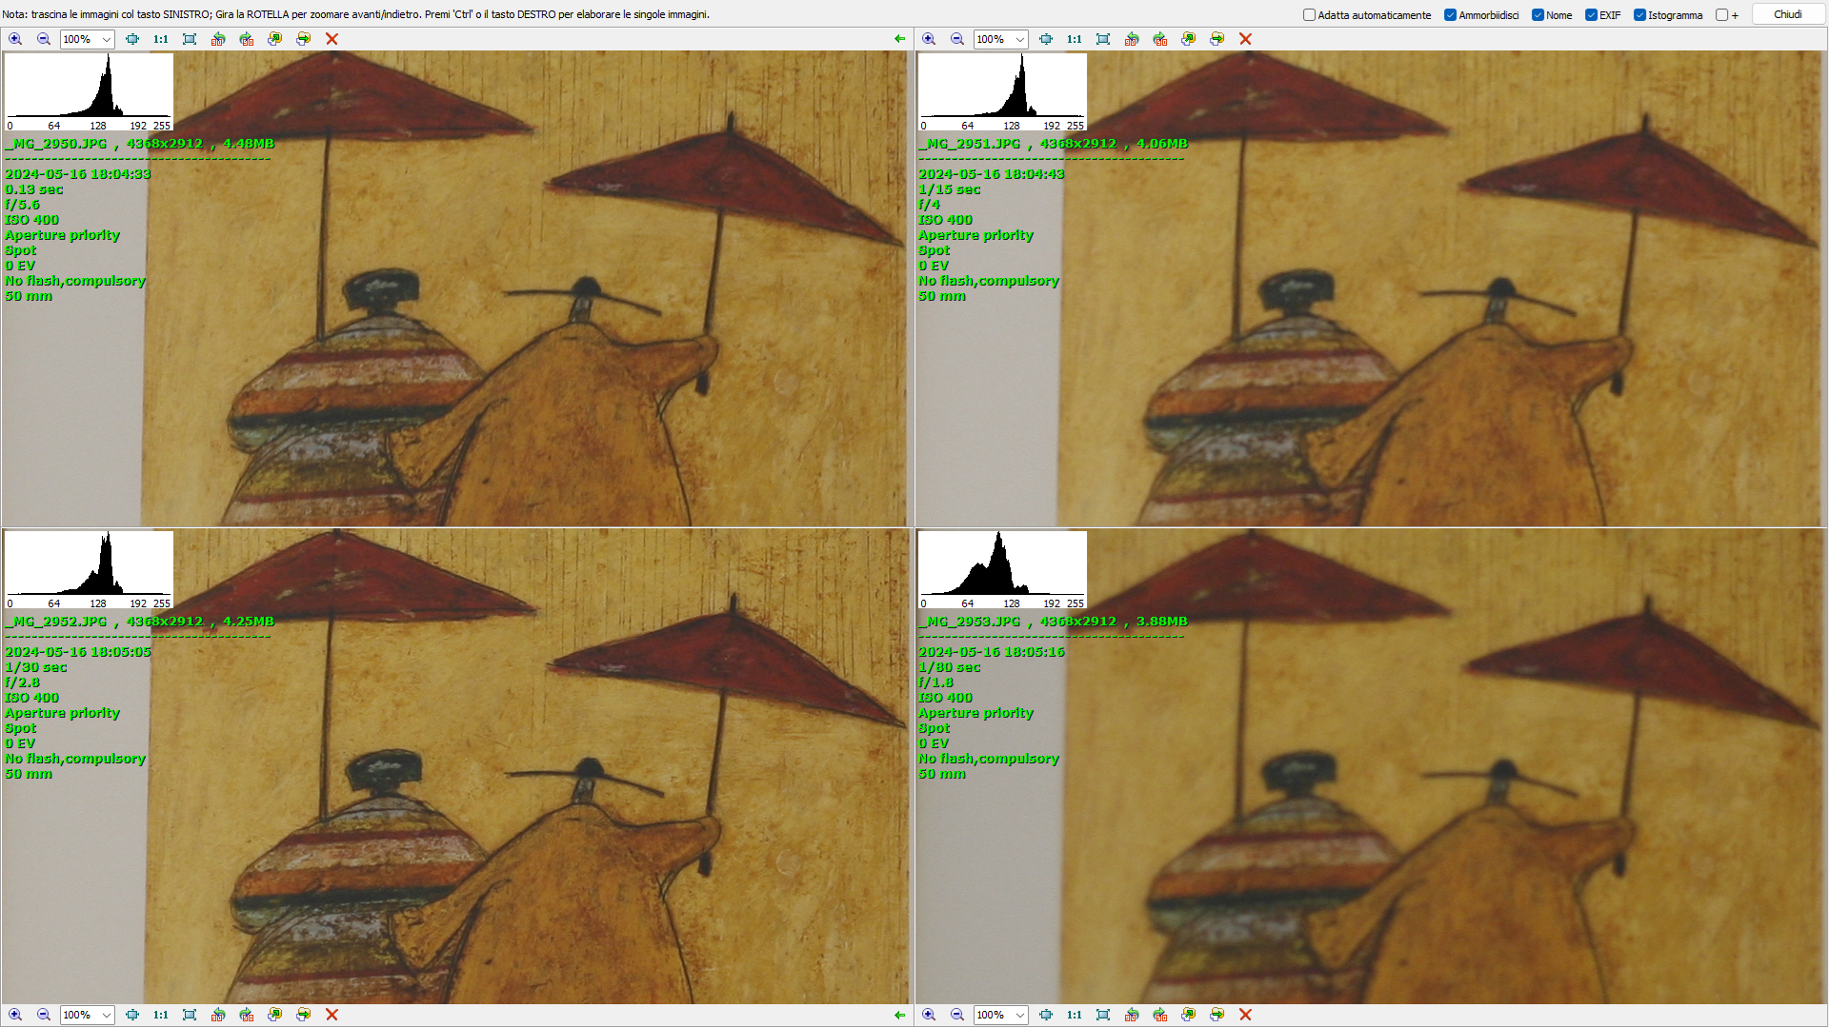The image size is (1829, 1028).
Task: Uncheck the 'Ammorbidisci' option
Action: pyautogui.click(x=1451, y=15)
